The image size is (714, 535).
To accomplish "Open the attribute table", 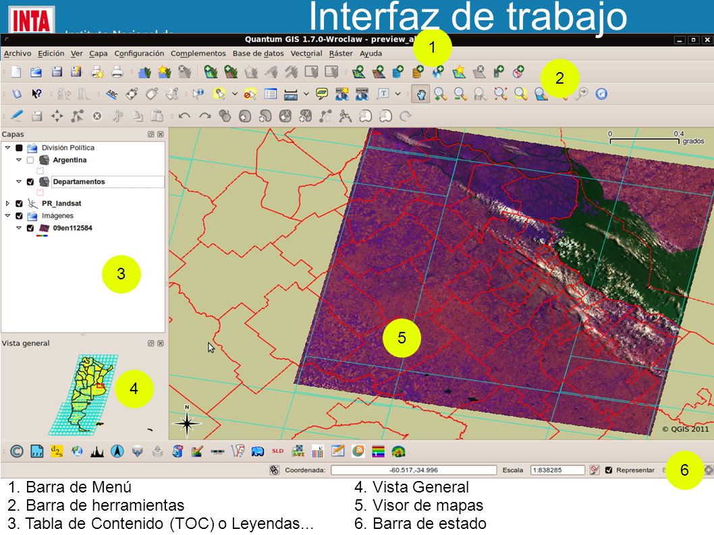I will click(x=271, y=94).
